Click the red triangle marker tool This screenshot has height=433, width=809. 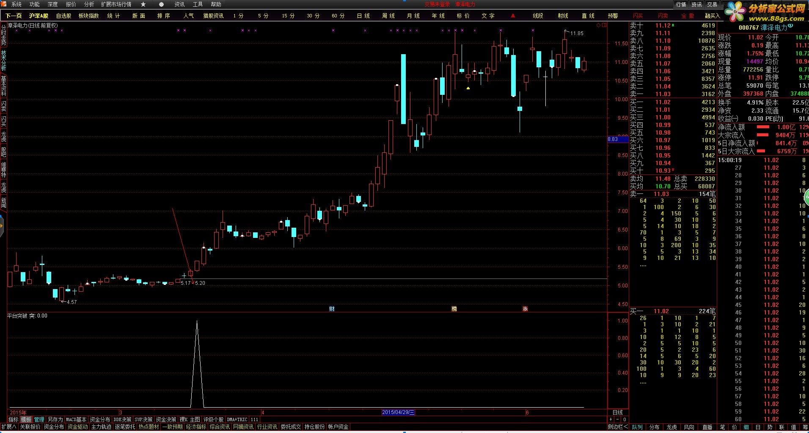click(513, 16)
